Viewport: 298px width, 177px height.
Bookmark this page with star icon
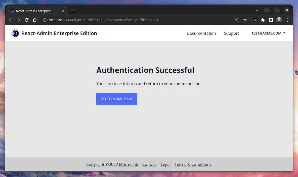tap(245, 20)
